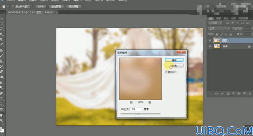
Task: Click the 不透明度 opacity field
Action: point(247,29)
